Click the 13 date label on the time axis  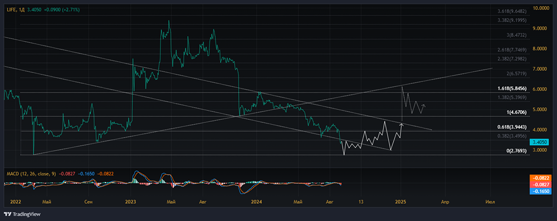[x=361, y=202]
